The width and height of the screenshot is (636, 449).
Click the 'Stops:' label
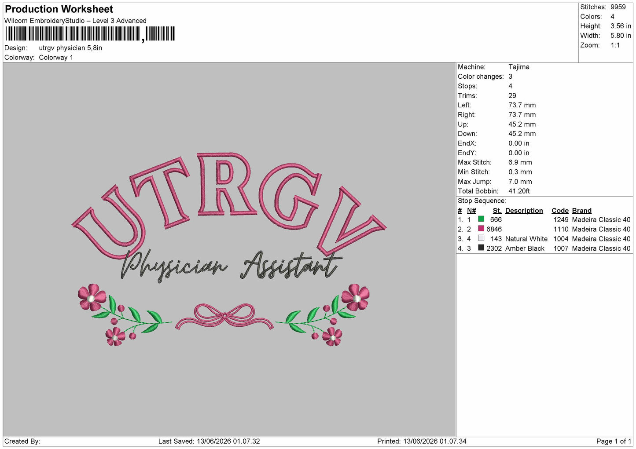pyautogui.click(x=467, y=86)
